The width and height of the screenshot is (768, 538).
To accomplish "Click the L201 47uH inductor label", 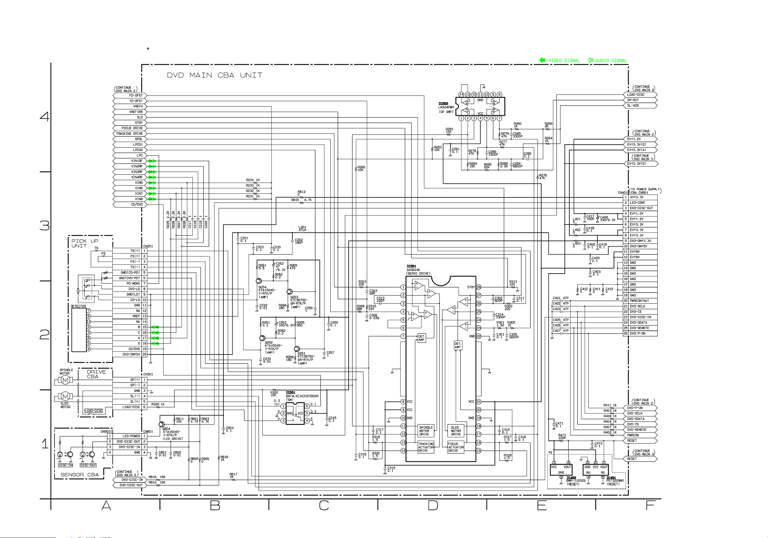I will [302, 229].
